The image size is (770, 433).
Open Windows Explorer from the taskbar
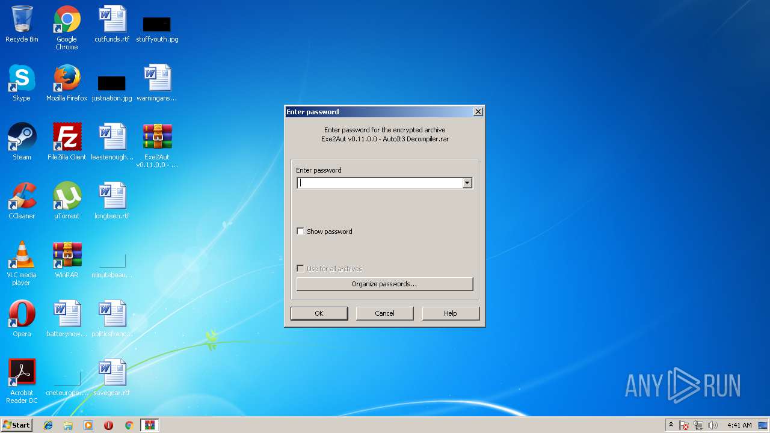(68, 425)
